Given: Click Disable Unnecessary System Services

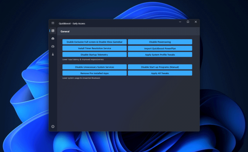Looking at the screenshot, I should 94,67.
